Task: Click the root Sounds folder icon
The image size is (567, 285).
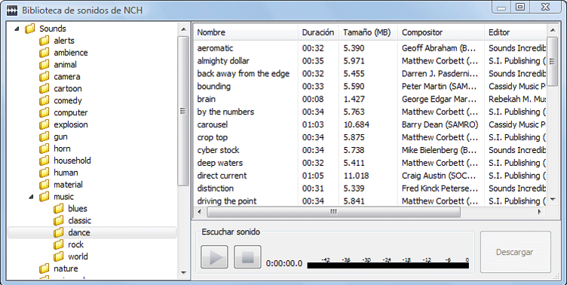Action: 29,28
